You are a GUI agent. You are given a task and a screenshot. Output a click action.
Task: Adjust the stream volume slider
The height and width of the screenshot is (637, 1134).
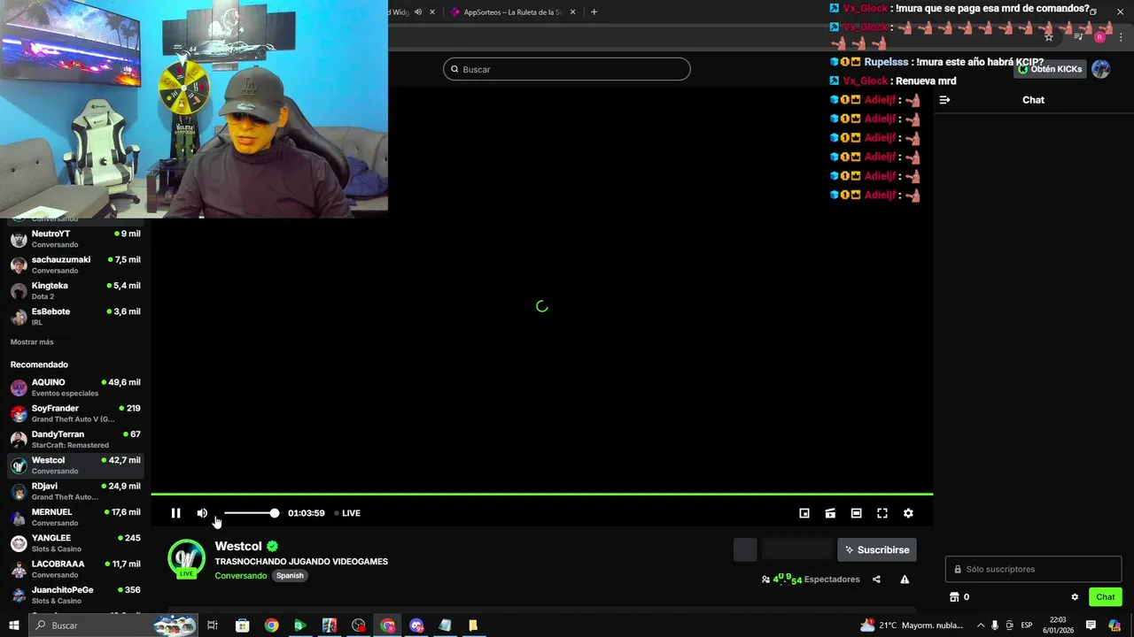coord(251,513)
